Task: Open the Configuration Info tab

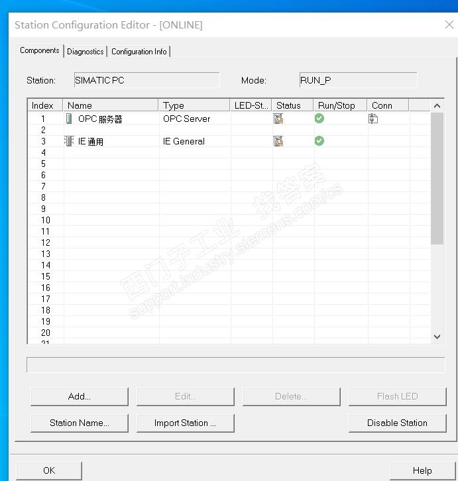Action: pyautogui.click(x=139, y=52)
